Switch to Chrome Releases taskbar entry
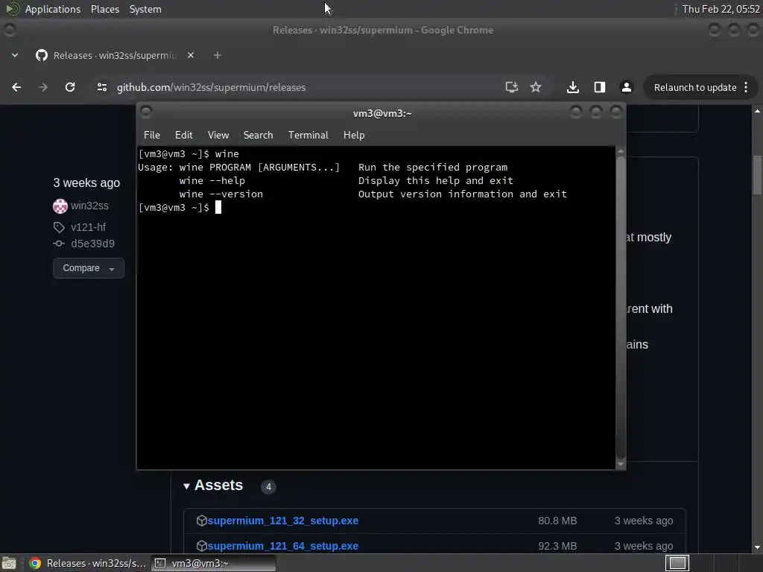 point(88,563)
